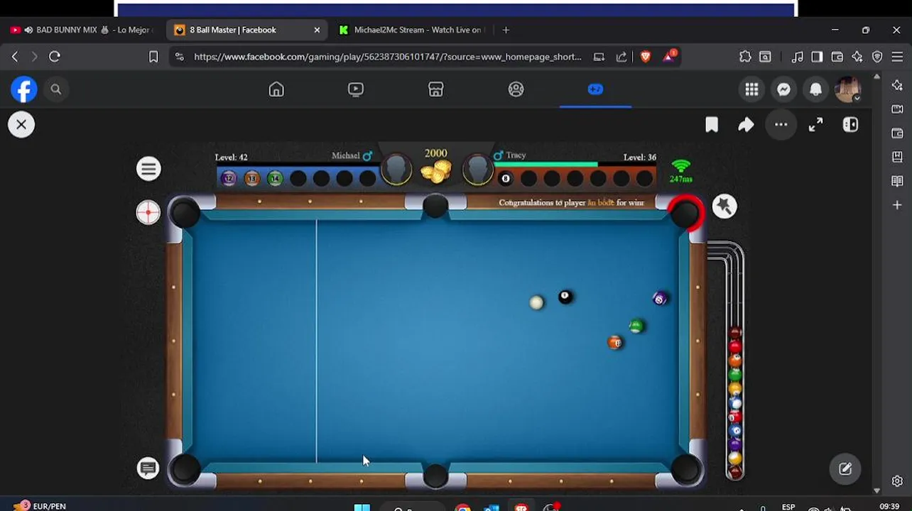Viewport: 912px width, 511px height.
Task: Open the three-dots more options menu
Action: [781, 125]
